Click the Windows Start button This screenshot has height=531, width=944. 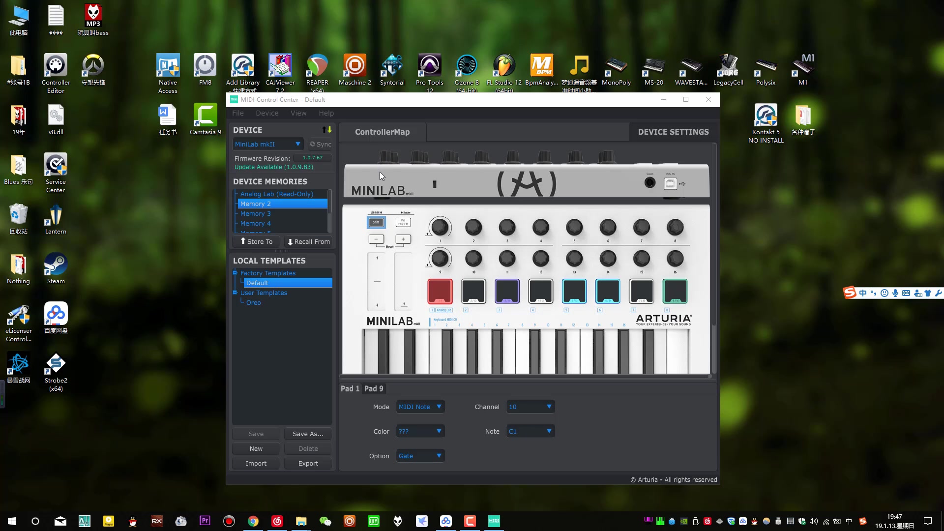(x=12, y=521)
